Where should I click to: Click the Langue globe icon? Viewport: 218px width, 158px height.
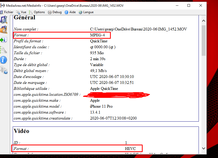coord(80,12)
